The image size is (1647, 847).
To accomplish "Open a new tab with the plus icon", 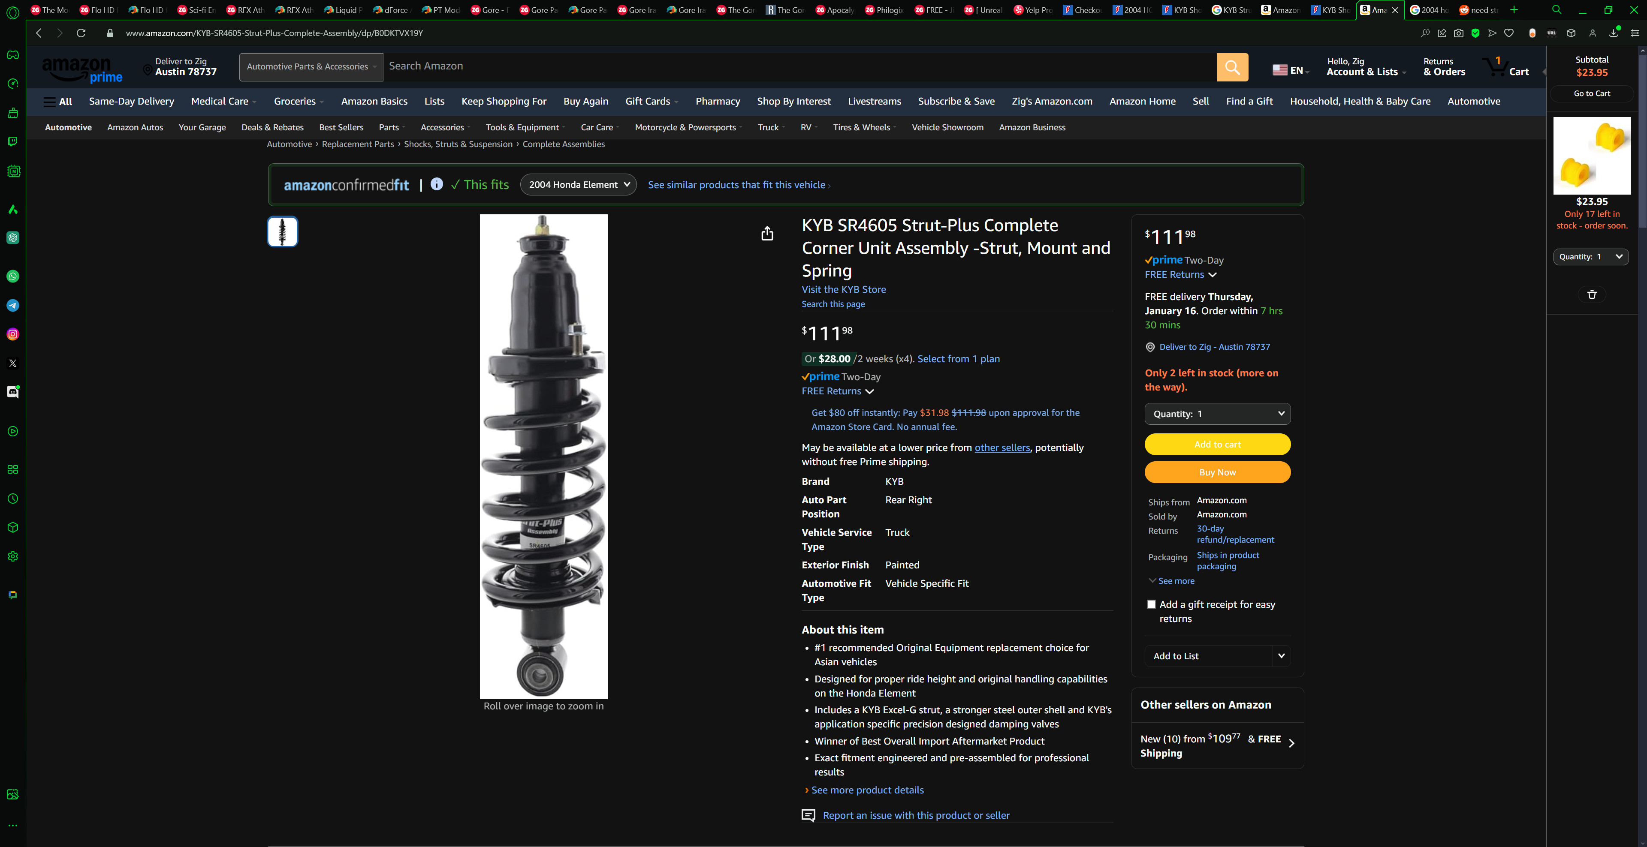I will coord(1513,9).
